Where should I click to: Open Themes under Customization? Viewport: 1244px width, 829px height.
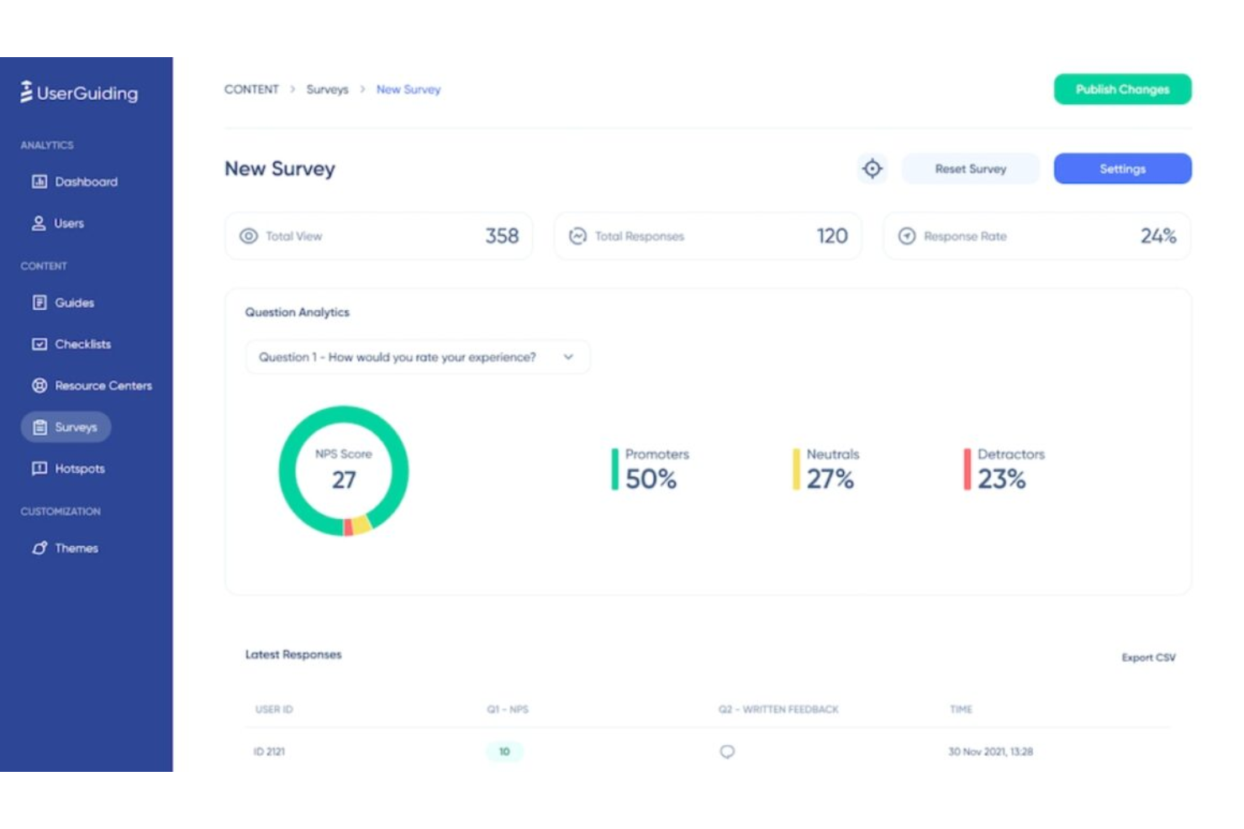tap(65, 548)
